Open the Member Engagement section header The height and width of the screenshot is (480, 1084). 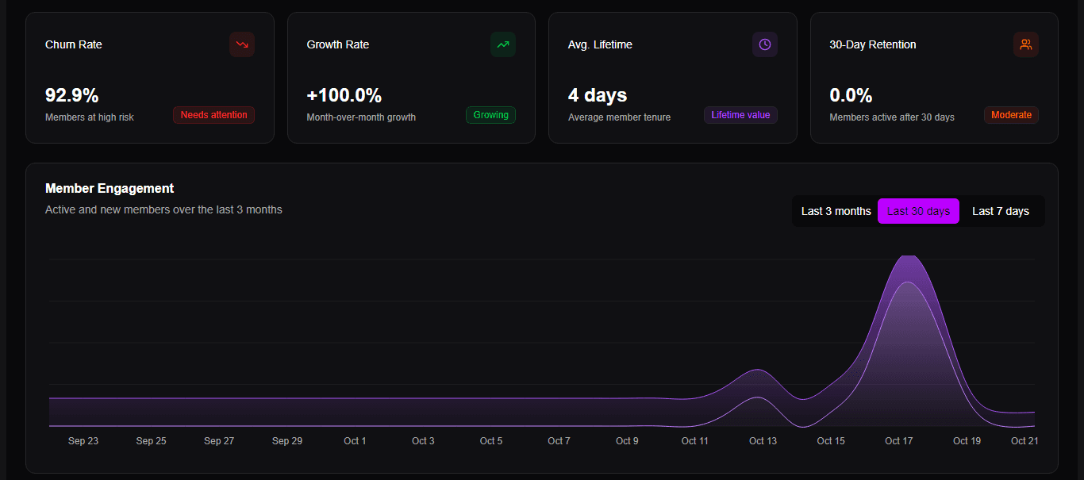pos(110,188)
